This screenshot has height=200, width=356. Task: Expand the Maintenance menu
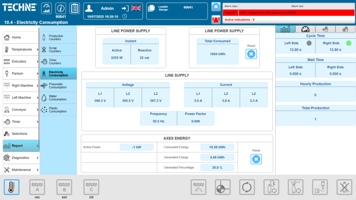[21, 169]
